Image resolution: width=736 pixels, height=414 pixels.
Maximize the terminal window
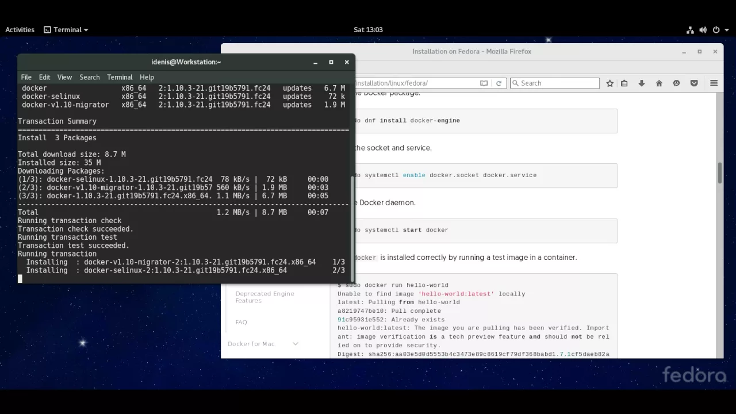point(331,62)
